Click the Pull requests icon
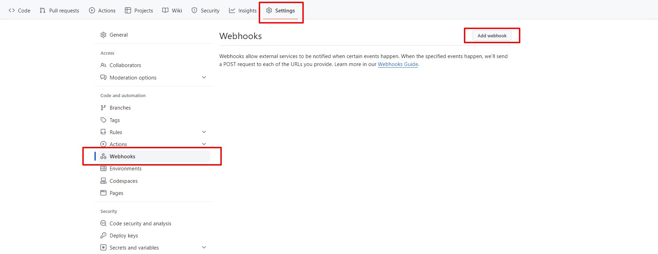This screenshot has width=658, height=254. [x=43, y=10]
